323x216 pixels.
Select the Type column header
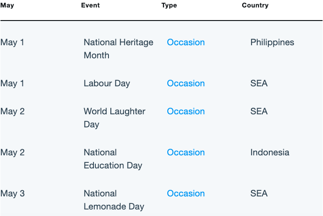click(169, 5)
